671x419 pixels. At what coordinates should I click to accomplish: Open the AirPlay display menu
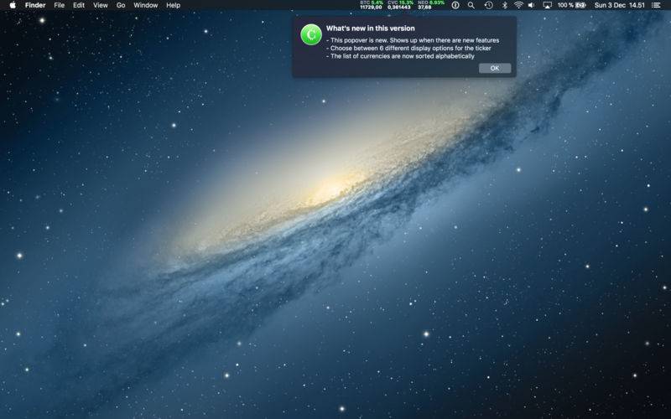548,5
